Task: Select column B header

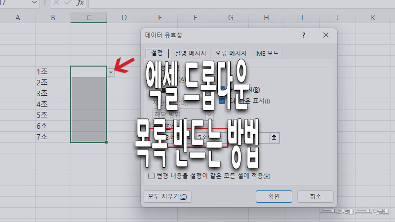Action: 53,18
